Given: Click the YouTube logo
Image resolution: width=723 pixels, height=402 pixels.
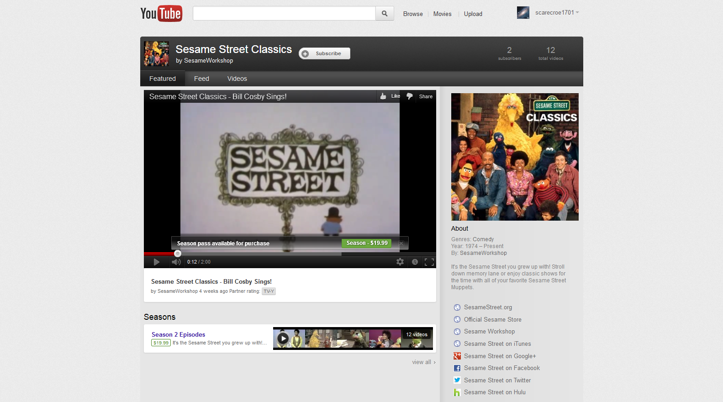Looking at the screenshot, I should (161, 14).
